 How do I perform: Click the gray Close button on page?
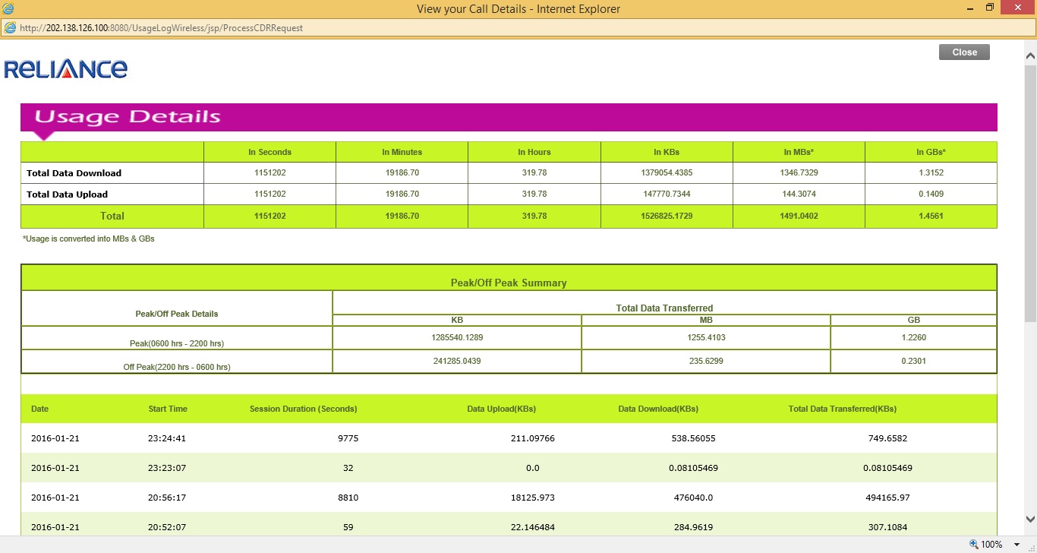[964, 52]
